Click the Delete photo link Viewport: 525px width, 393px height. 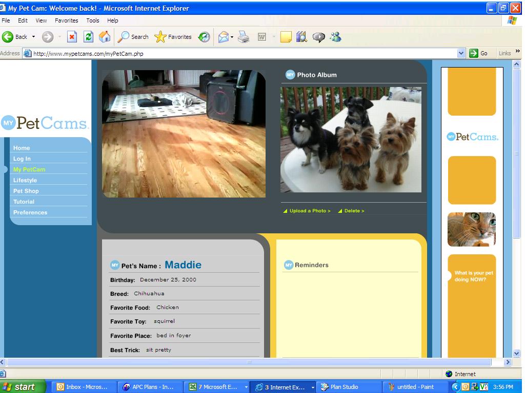354,211
